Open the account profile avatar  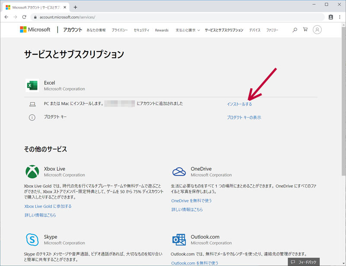317,29
